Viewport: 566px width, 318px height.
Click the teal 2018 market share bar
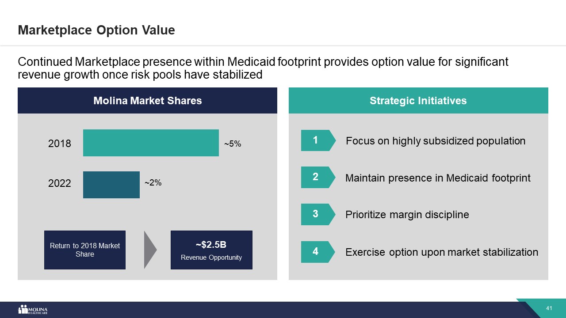pyautogui.click(x=151, y=143)
